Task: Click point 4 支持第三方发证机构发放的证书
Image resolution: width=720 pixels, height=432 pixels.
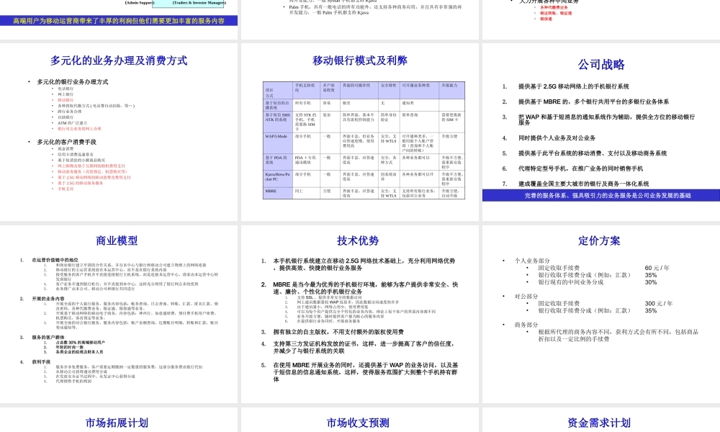Action: coord(364,347)
